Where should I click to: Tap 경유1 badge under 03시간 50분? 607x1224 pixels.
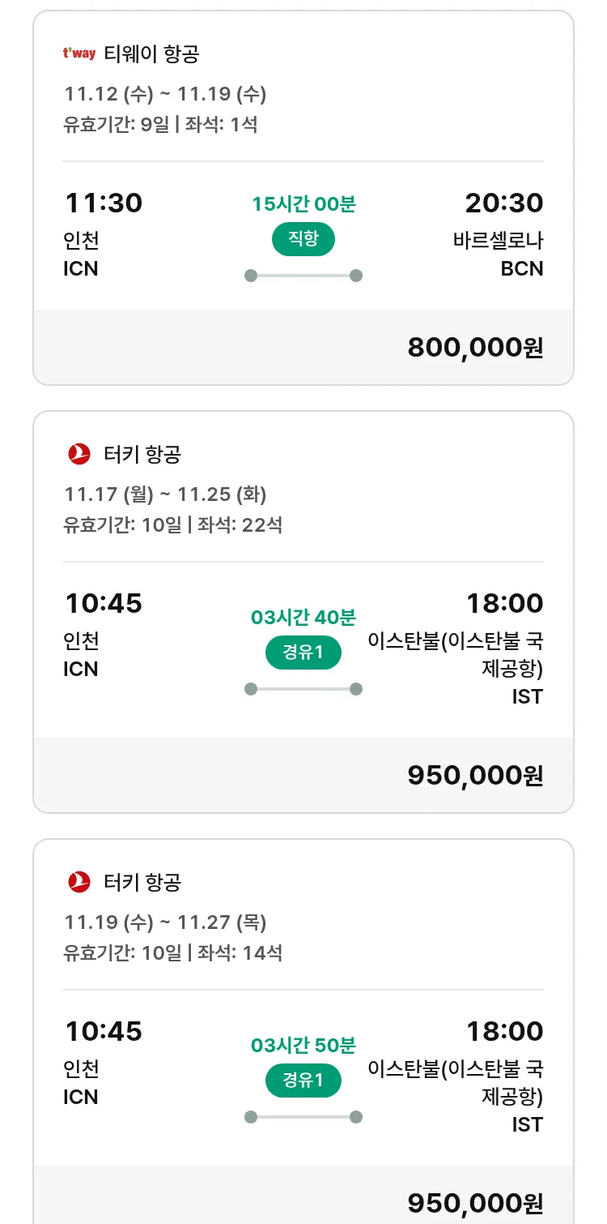303,1081
